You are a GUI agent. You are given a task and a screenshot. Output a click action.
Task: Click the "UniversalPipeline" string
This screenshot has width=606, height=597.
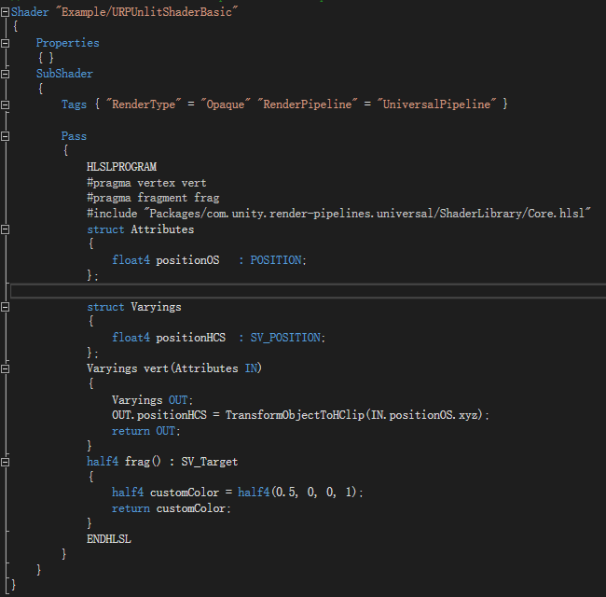pyautogui.click(x=436, y=104)
